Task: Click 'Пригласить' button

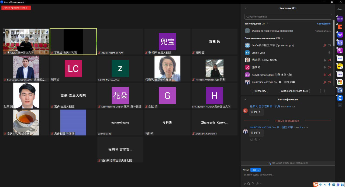Action: pyautogui.click(x=260, y=91)
